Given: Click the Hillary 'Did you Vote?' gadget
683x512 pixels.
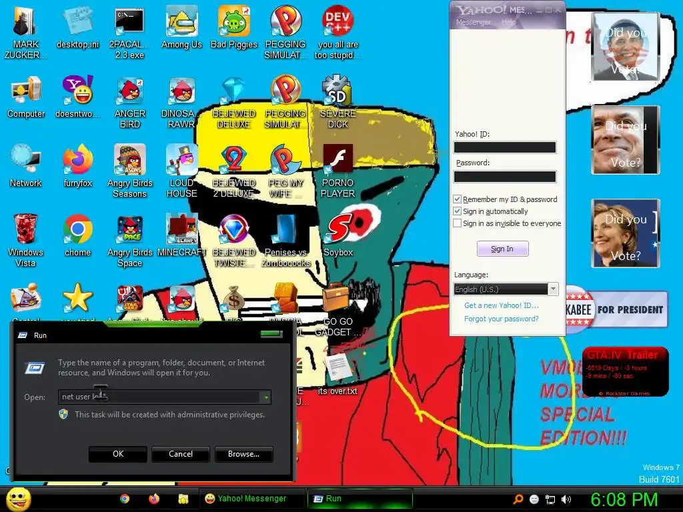Looking at the screenshot, I should coord(626,233).
